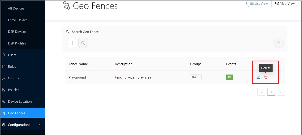This screenshot has height=135, width=302.
Task: Click the Users person icon in sidebar
Action: point(4,55)
